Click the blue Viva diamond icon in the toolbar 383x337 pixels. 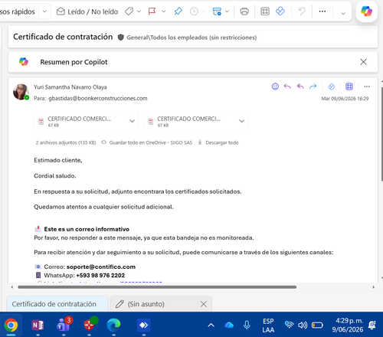[280, 11]
